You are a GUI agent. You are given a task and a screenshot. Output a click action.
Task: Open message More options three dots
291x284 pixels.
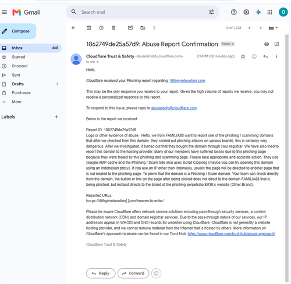click(276, 56)
